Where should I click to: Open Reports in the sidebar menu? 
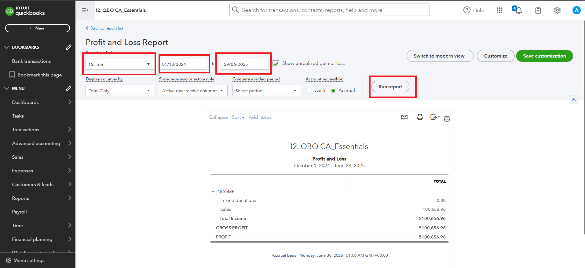coord(20,198)
